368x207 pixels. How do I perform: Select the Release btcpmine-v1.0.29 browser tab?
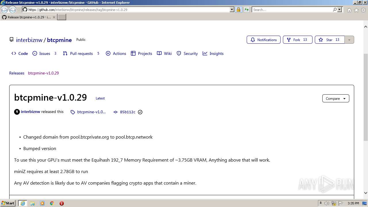(x=29, y=17)
